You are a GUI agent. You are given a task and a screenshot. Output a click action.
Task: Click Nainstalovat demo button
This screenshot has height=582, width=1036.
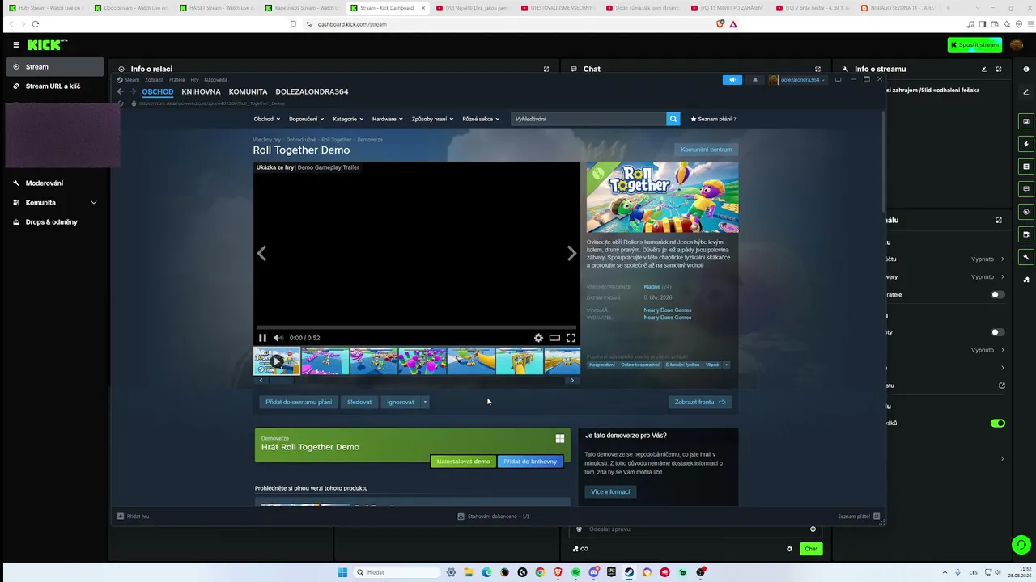pyautogui.click(x=463, y=462)
